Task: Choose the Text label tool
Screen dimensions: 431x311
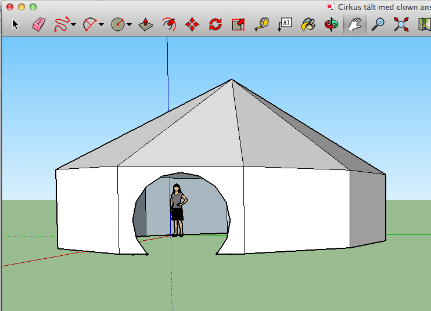Action: (285, 24)
